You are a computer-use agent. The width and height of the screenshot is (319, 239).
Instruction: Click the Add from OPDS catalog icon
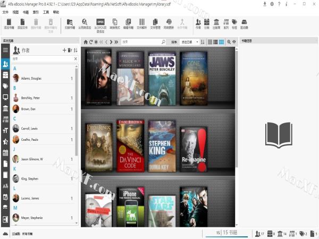point(100,22)
